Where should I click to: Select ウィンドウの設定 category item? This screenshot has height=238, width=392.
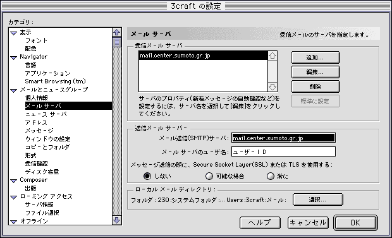48,139
